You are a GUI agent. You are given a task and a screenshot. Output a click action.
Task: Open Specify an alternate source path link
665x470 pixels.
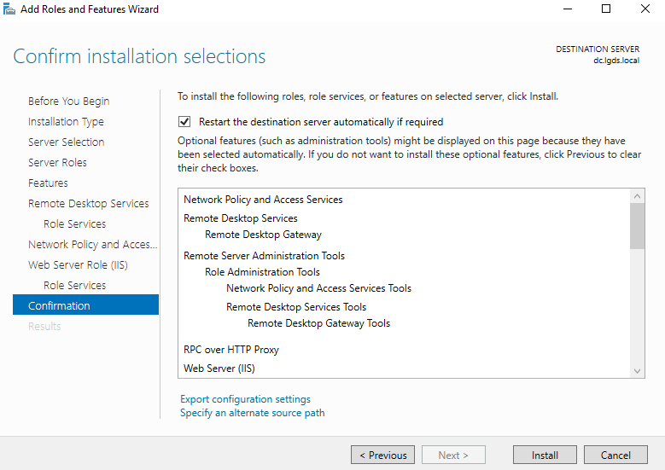tap(252, 413)
